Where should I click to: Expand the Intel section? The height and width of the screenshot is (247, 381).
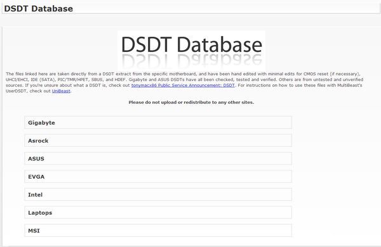tap(158, 194)
